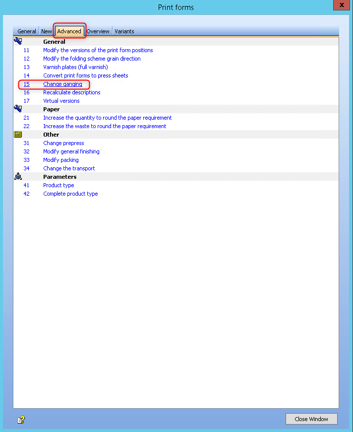Click the wrench icon beside Paper section

18,109
